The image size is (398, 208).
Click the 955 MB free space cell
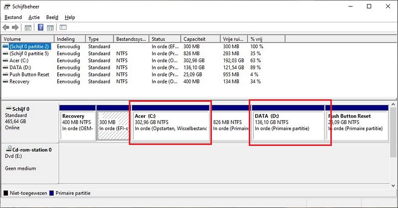[x=231, y=75]
